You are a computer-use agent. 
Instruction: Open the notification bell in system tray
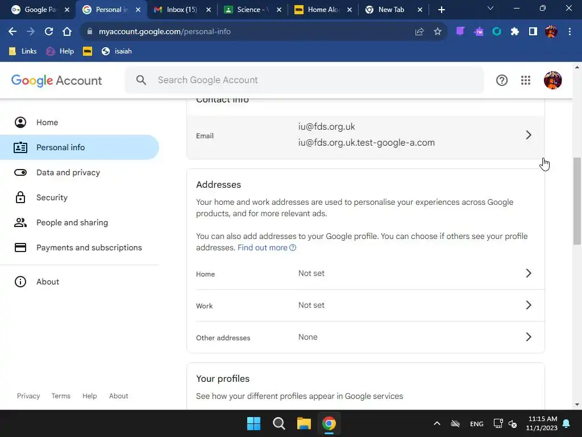click(567, 423)
